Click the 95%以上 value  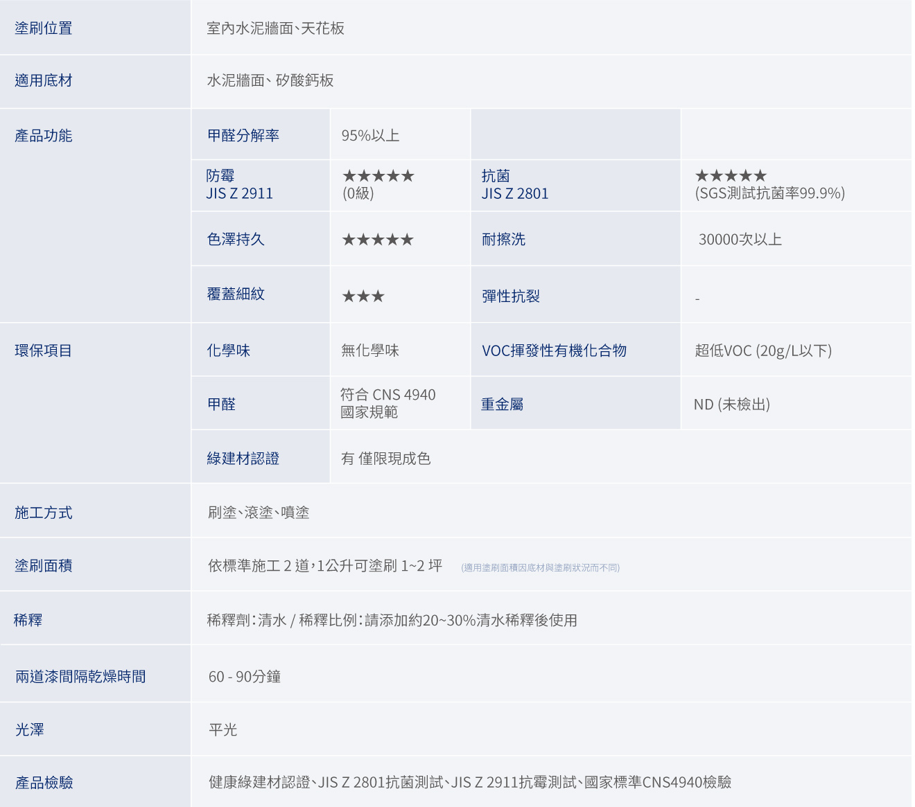(370, 136)
